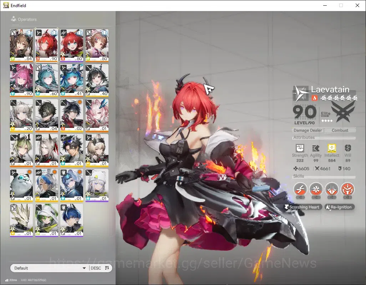Select the operator with sunglasses on head

click(x=72, y=150)
